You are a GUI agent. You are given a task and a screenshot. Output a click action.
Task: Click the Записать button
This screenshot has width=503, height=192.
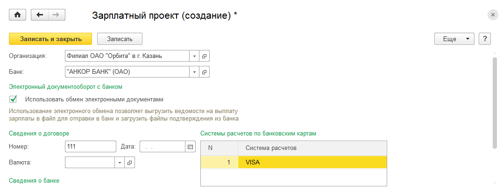120,39
